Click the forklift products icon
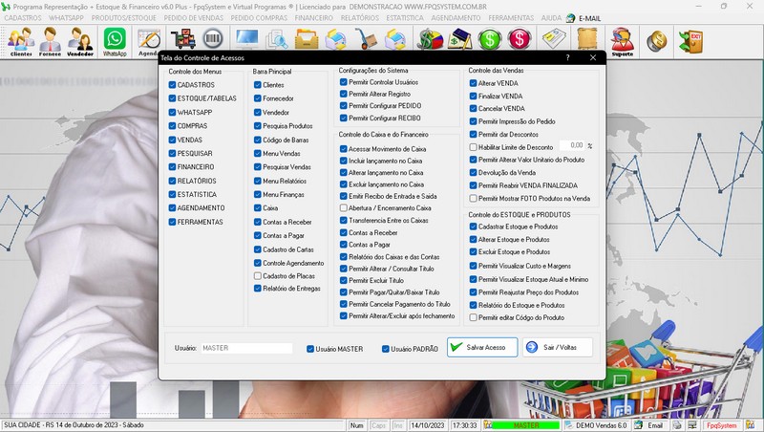The width and height of the screenshot is (764, 432). pos(182,39)
